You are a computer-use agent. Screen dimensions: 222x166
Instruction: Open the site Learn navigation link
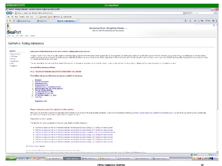click(21, 36)
